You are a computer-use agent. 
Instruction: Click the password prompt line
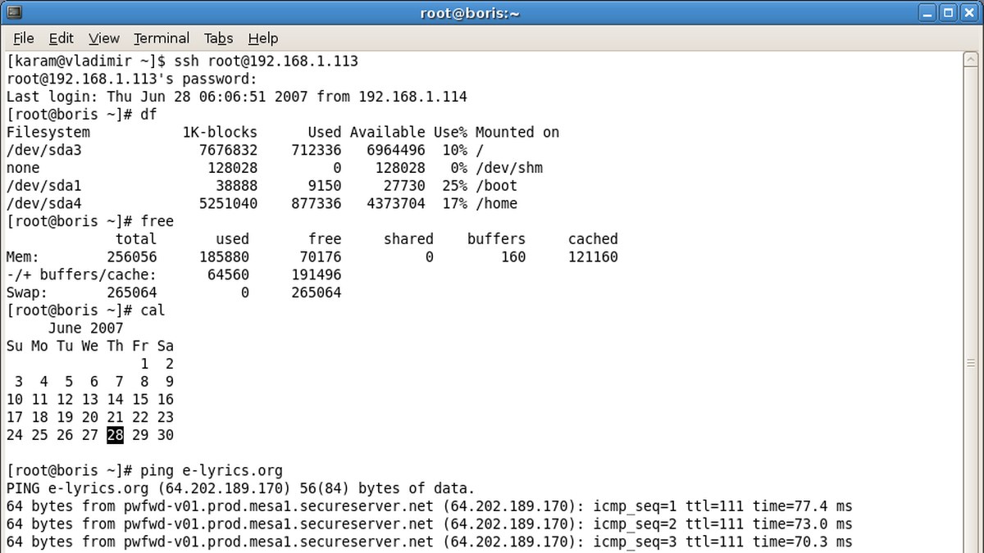pos(132,79)
